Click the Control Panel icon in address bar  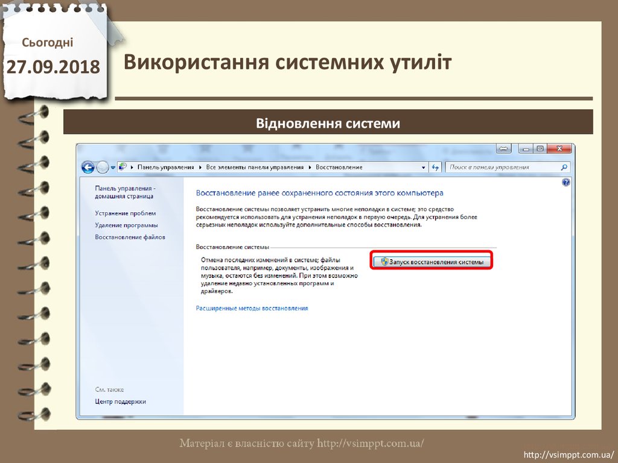coord(123,167)
